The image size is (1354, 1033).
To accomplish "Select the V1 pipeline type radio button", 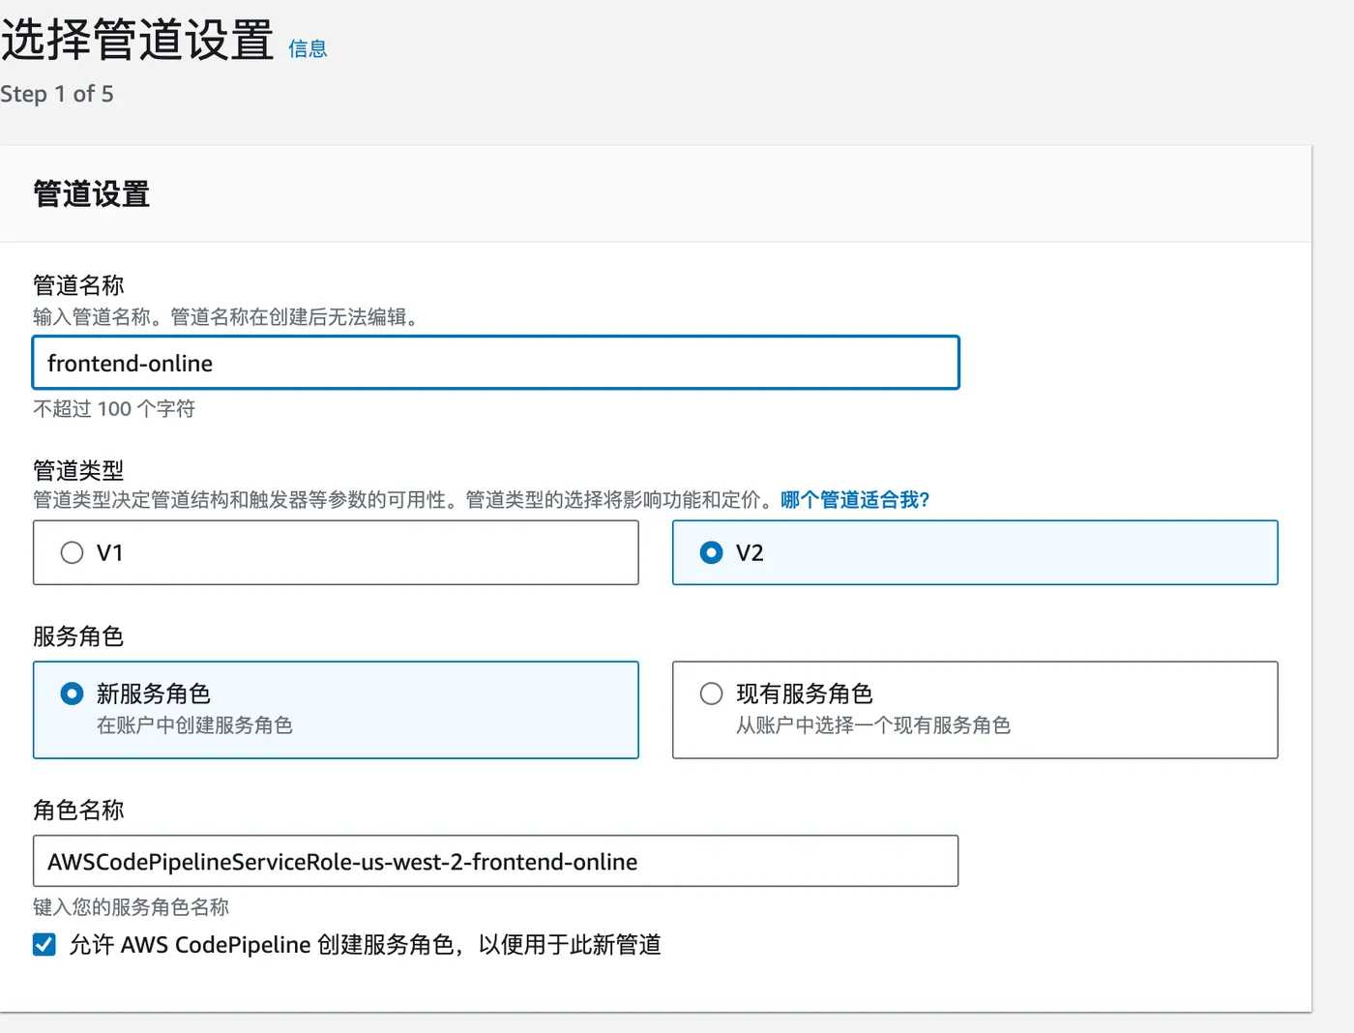I will pyautogui.click(x=73, y=552).
